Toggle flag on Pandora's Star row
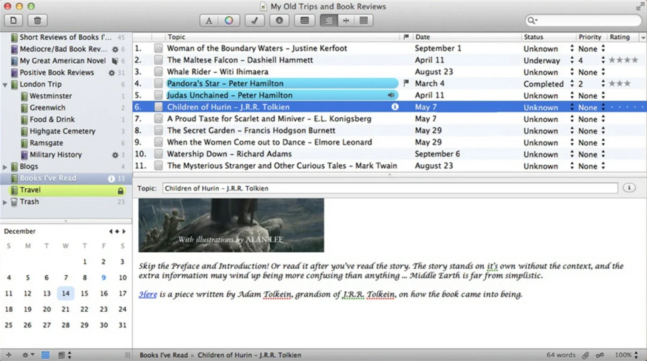 [406, 83]
